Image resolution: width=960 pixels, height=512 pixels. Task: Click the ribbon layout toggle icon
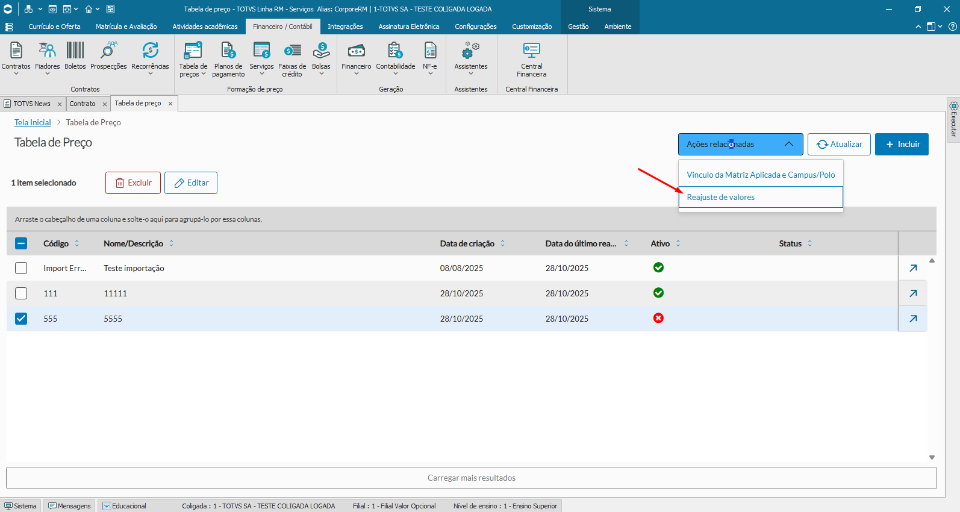click(x=931, y=27)
